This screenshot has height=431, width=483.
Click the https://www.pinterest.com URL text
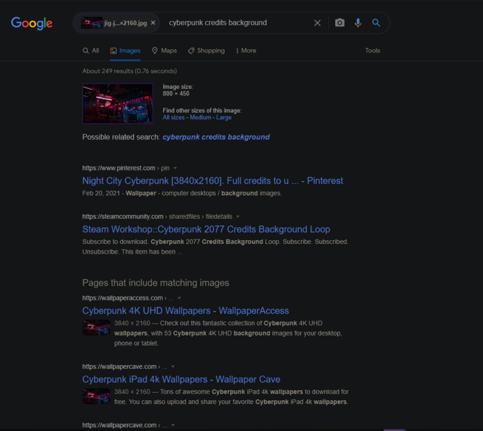click(x=119, y=168)
